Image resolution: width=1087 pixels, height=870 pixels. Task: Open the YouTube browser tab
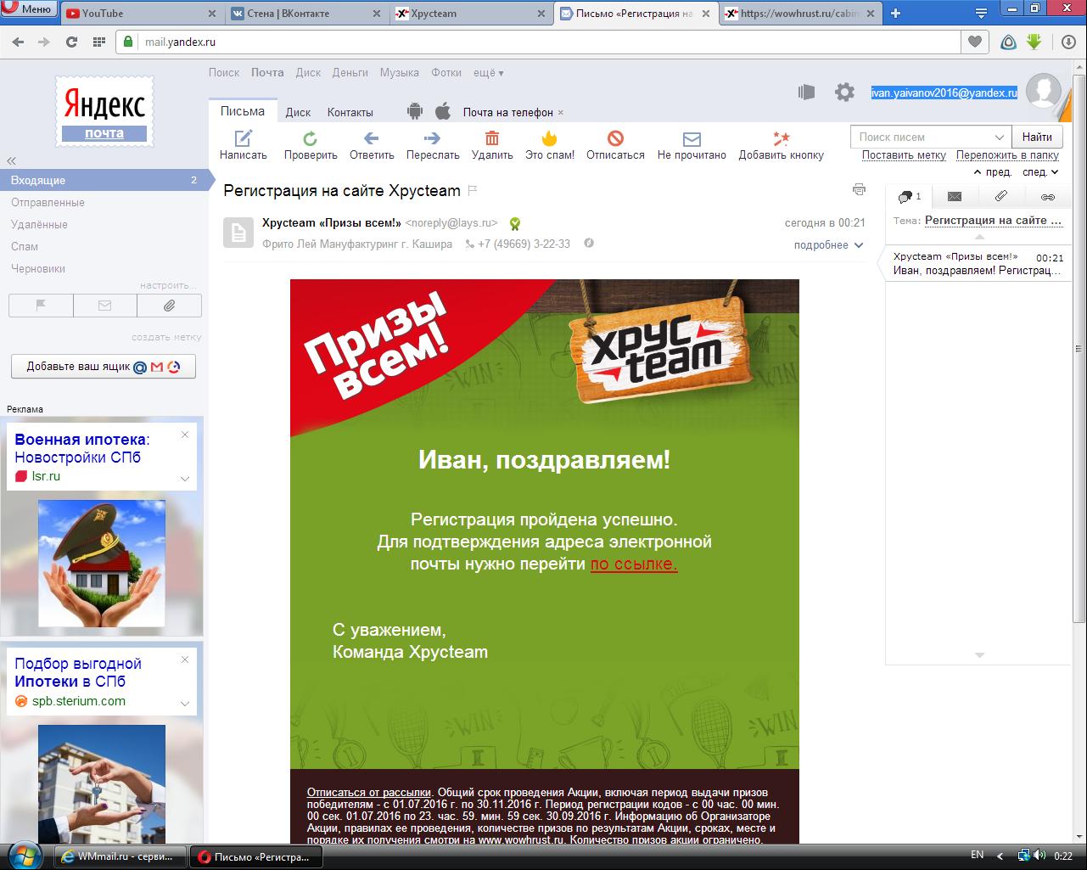coord(141,13)
